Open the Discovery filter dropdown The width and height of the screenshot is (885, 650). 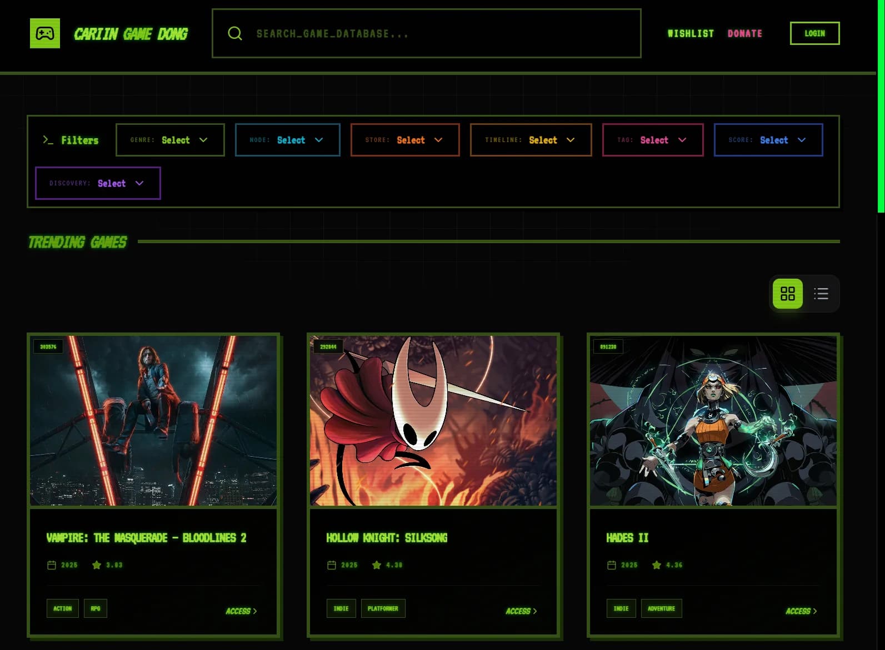(x=98, y=183)
